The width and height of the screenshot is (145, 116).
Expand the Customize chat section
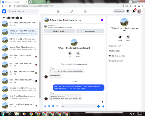pyautogui.click(x=124, y=46)
